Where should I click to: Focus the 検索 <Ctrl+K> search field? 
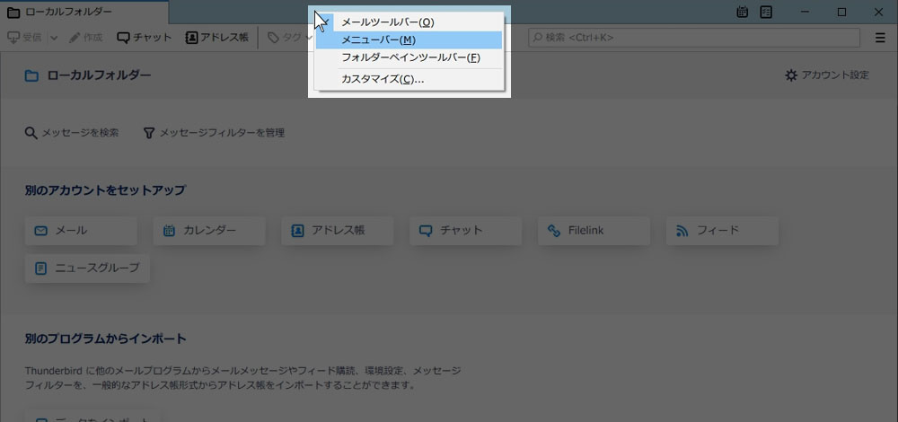tap(694, 38)
